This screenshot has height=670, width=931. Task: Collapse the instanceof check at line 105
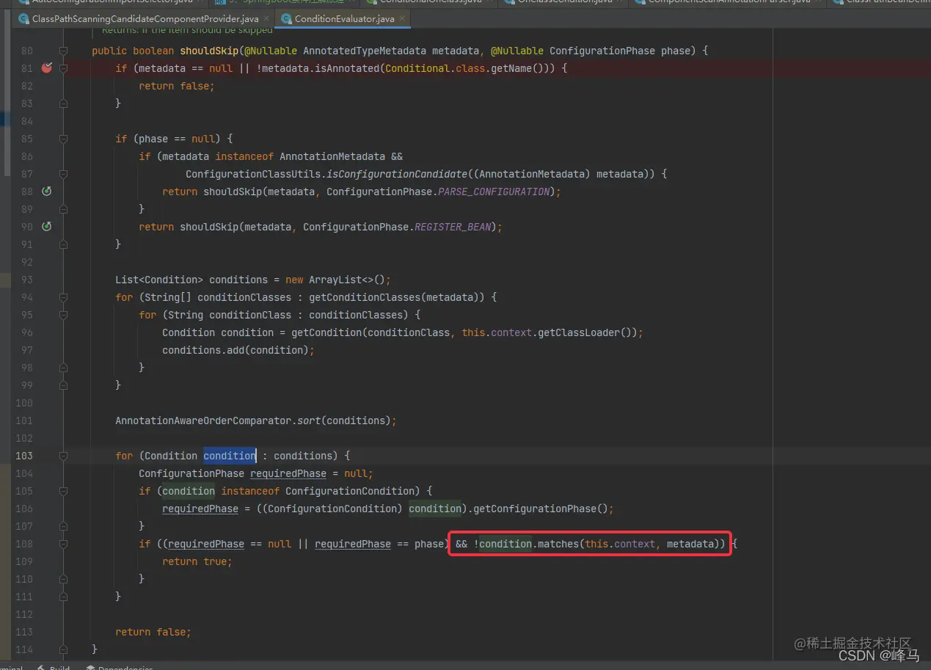point(63,491)
